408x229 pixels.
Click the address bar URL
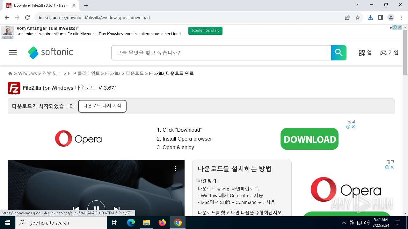coord(98,17)
